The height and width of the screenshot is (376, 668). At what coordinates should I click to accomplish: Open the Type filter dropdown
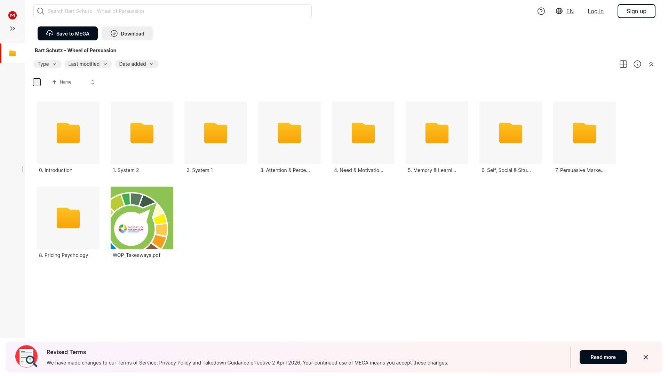pyautogui.click(x=47, y=64)
